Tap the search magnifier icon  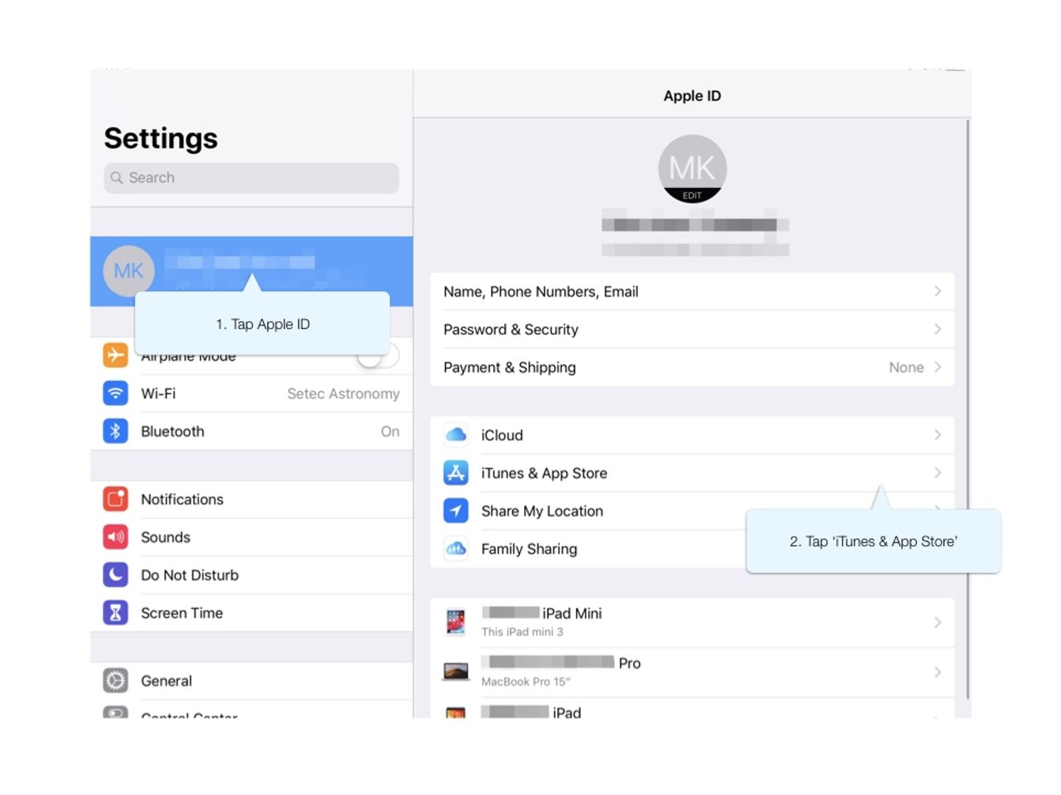(117, 177)
